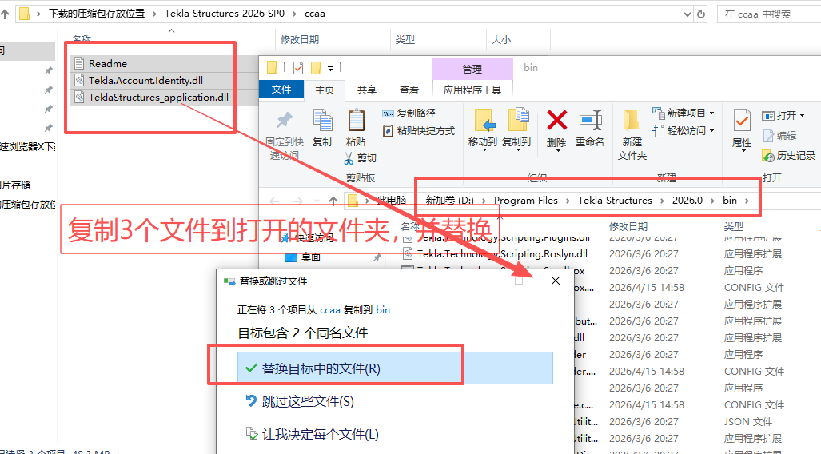Open the Application Tools tab

coord(472,90)
